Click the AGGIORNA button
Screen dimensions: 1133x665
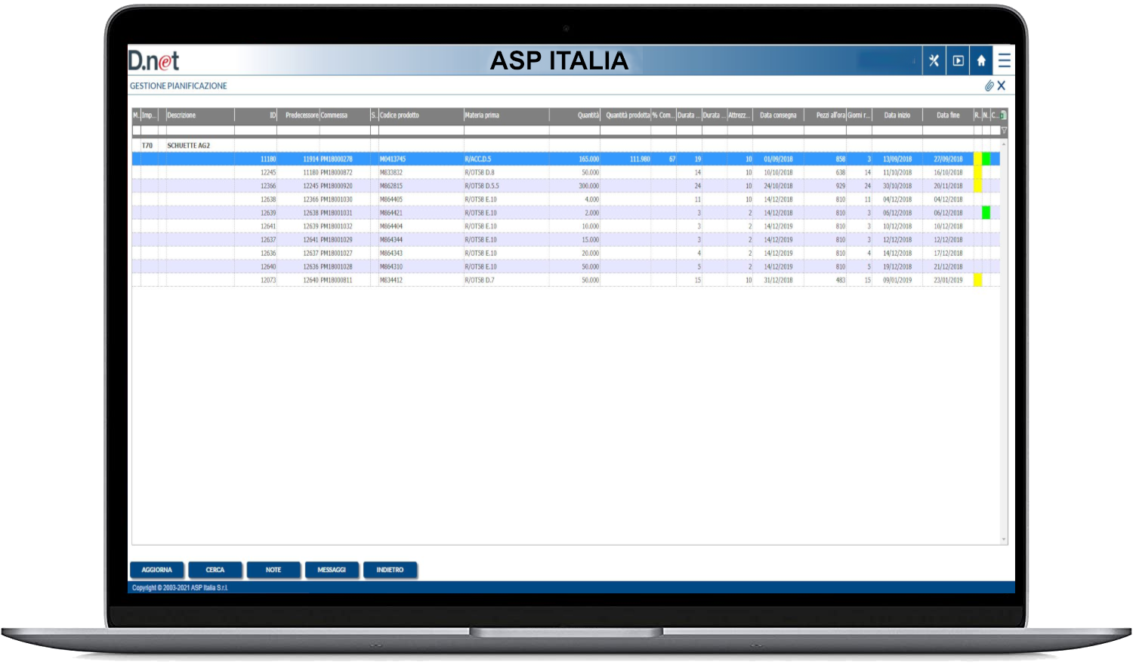[x=157, y=570]
